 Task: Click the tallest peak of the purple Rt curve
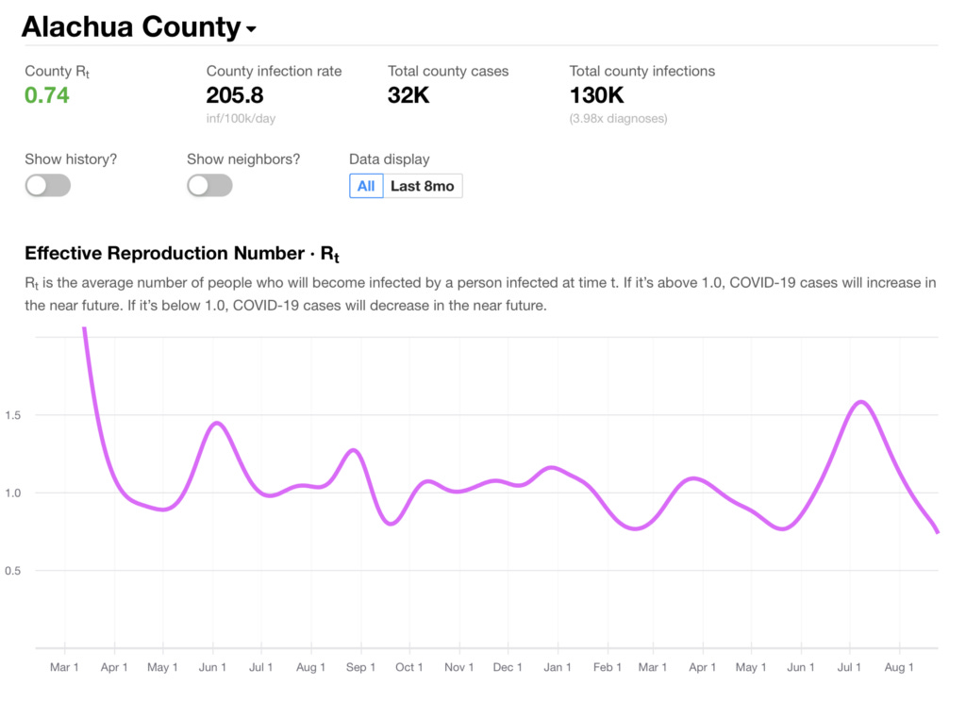(x=860, y=402)
